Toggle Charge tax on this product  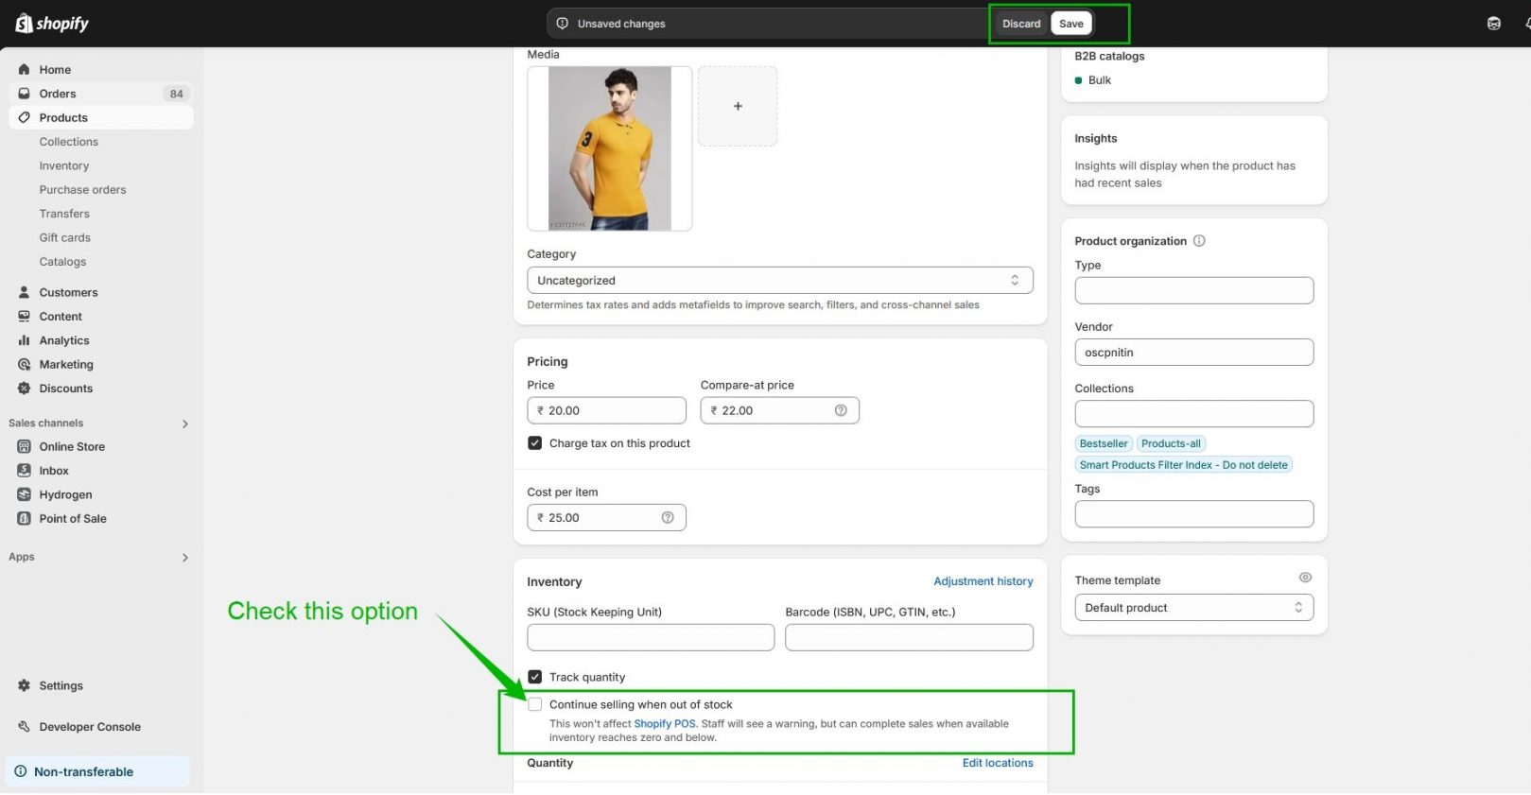click(535, 443)
